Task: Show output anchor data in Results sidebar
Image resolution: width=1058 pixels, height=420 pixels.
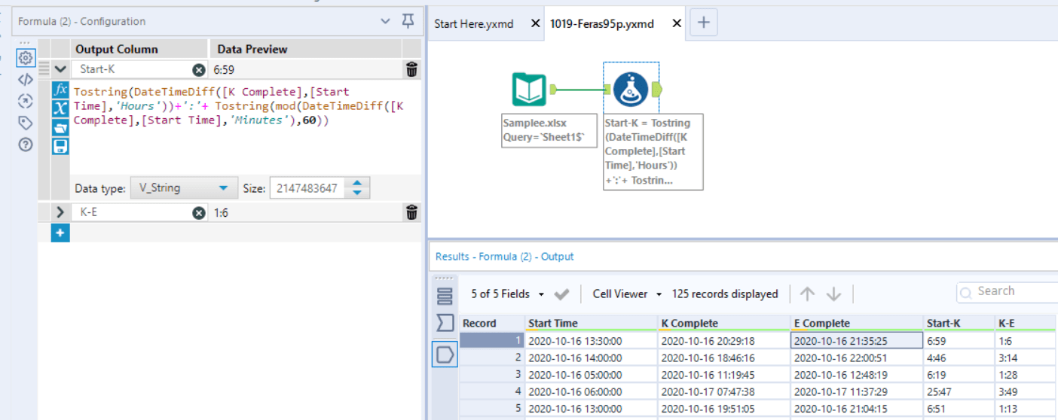Action: coord(445,354)
